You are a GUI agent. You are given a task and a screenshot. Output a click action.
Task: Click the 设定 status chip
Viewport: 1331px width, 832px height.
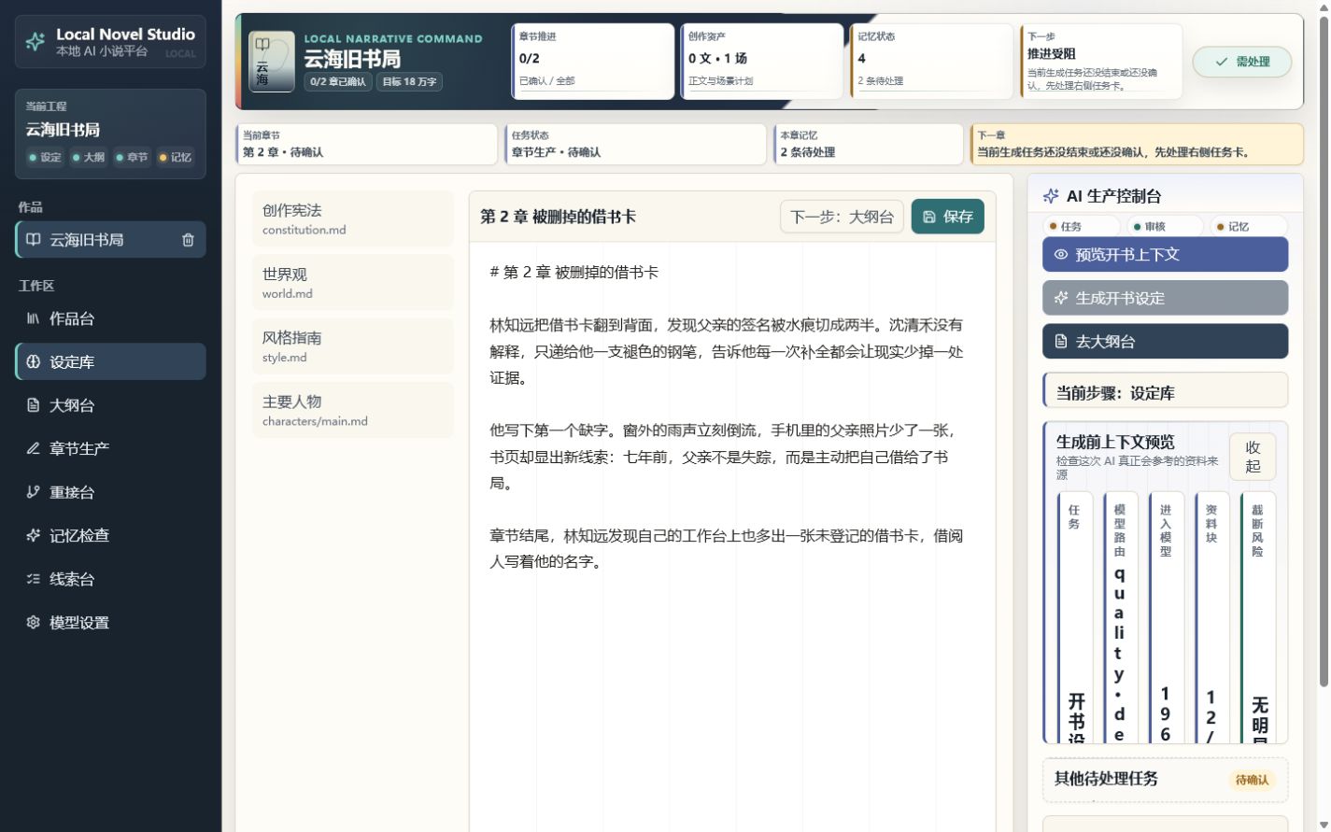coord(45,157)
